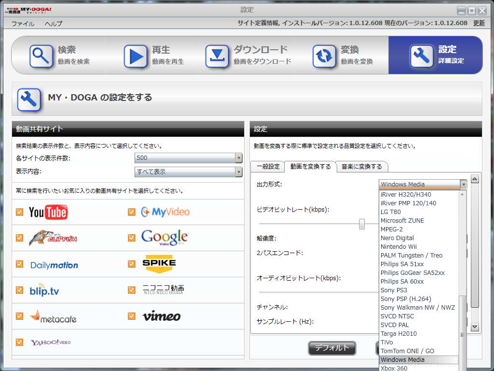Screen dimensions: 494x371
Task: Click the オーディオビットレート slider track
Action: click(318, 292)
